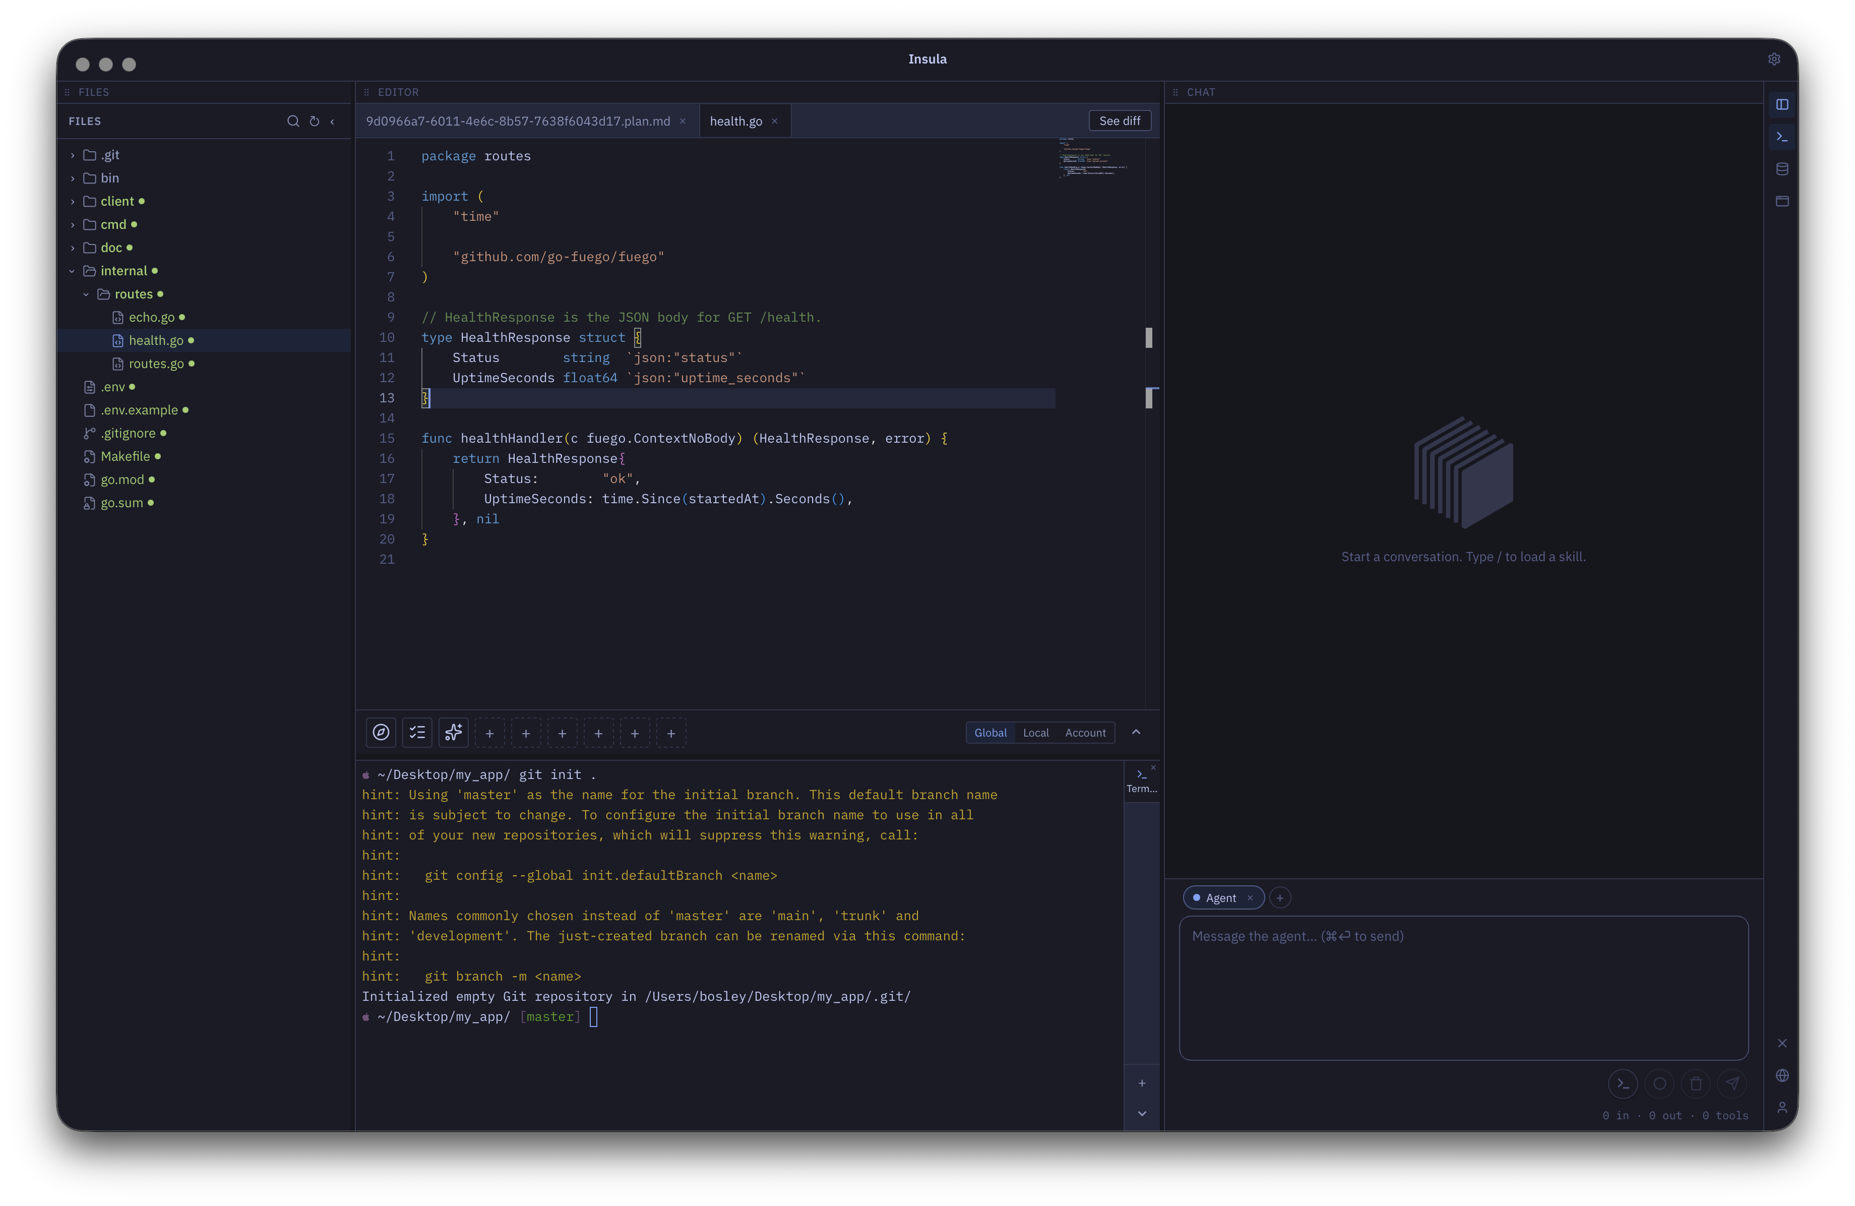Toggle the panel layout icon in the right sidebar

pos(1782,104)
